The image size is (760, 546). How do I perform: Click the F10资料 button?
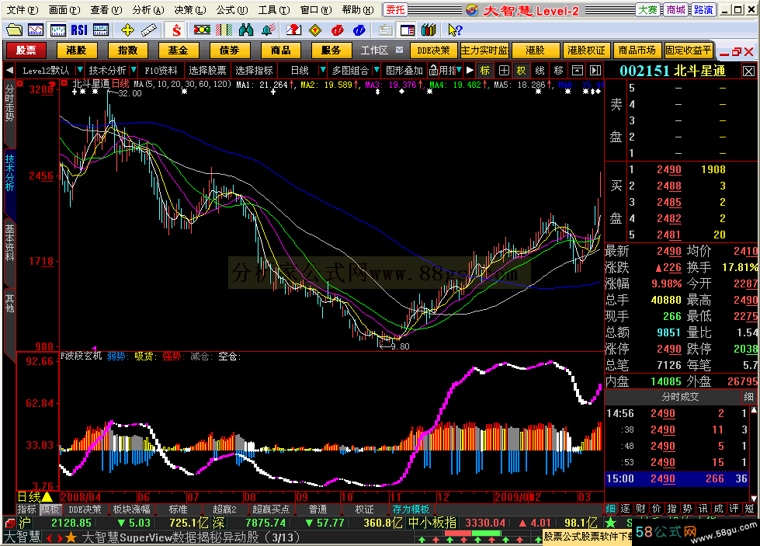click(x=161, y=71)
